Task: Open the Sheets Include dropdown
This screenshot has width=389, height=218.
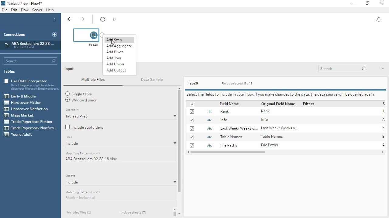Action: 121,182
